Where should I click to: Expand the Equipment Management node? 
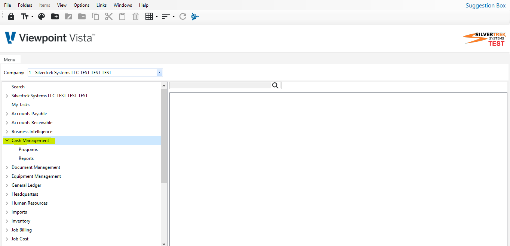point(7,176)
